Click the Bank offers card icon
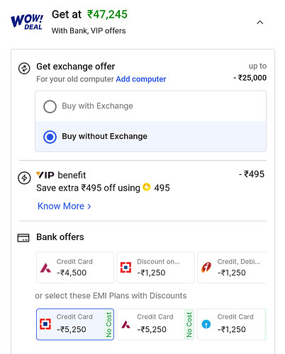The image size is (285, 354). click(23, 238)
